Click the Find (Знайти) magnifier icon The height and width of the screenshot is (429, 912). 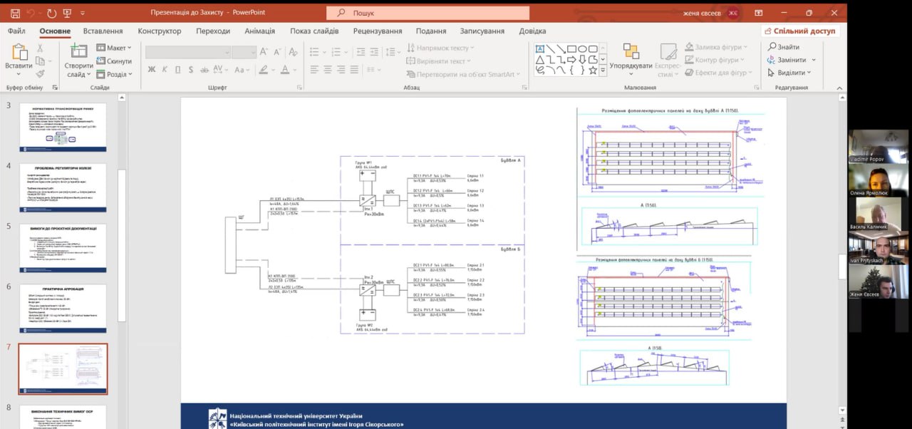click(771, 47)
